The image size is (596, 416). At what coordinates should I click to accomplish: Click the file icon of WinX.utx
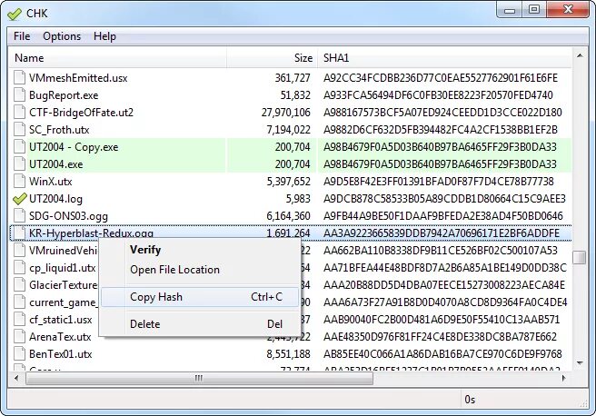coord(19,182)
